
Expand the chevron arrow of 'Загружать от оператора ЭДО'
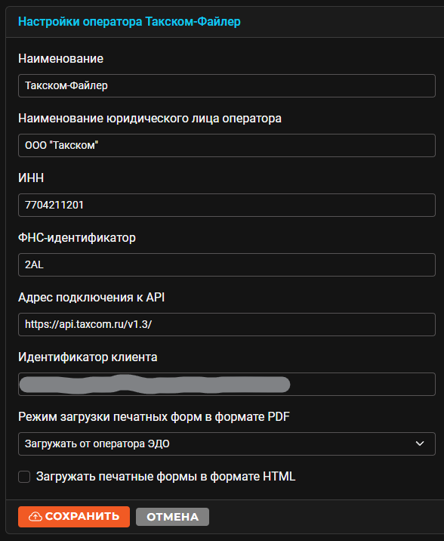pos(420,444)
